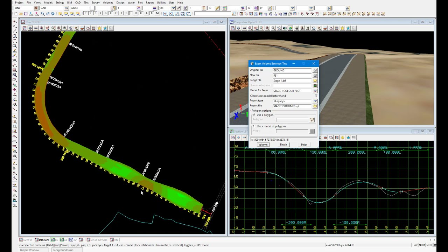Open the line weight dropdown icon after linestyle field
This screenshot has height=252, width=448.
click(154, 8)
